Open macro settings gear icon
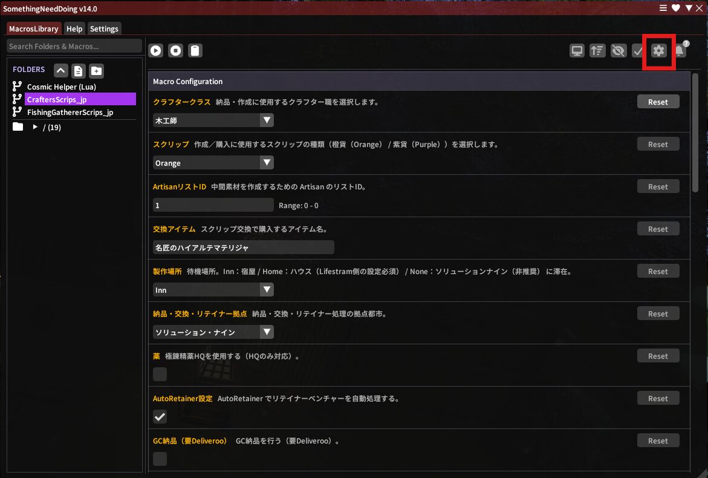The width and height of the screenshot is (708, 478). (658, 51)
